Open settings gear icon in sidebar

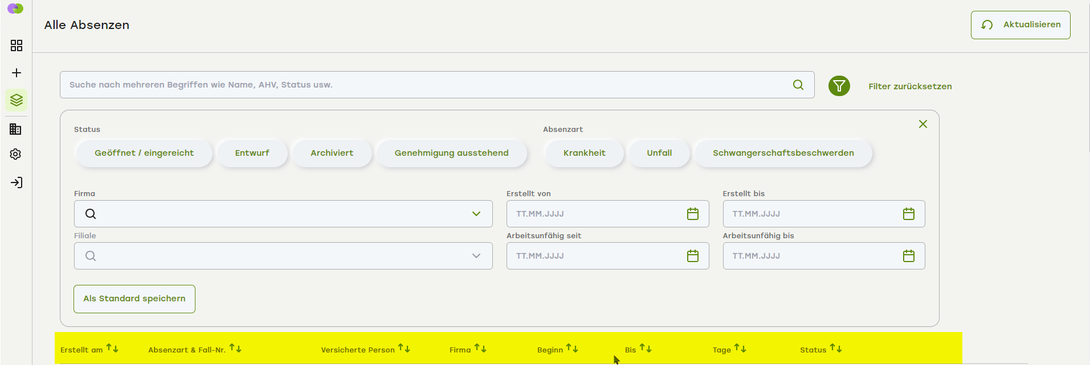(x=16, y=154)
